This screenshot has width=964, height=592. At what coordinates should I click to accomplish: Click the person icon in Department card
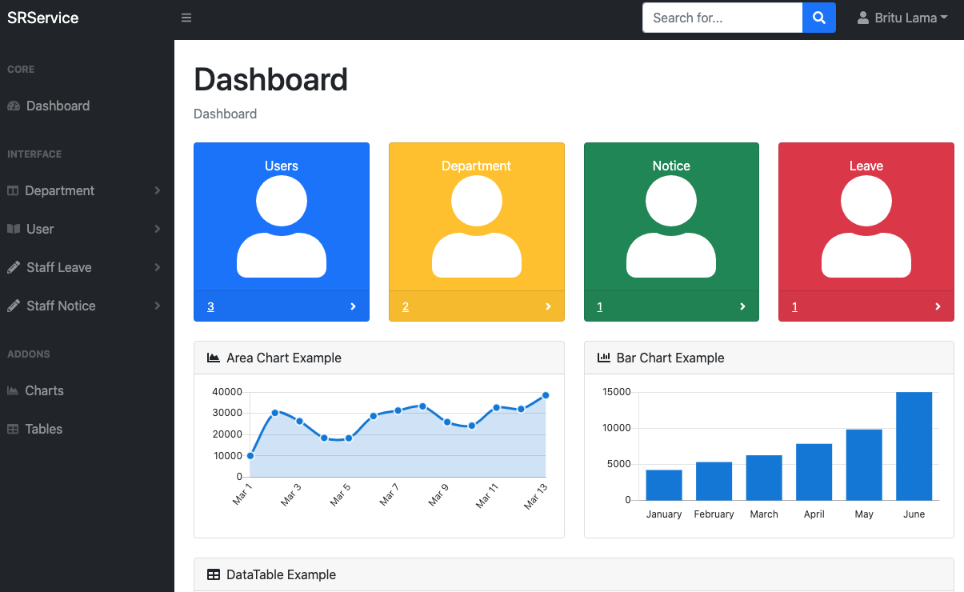coord(476,226)
